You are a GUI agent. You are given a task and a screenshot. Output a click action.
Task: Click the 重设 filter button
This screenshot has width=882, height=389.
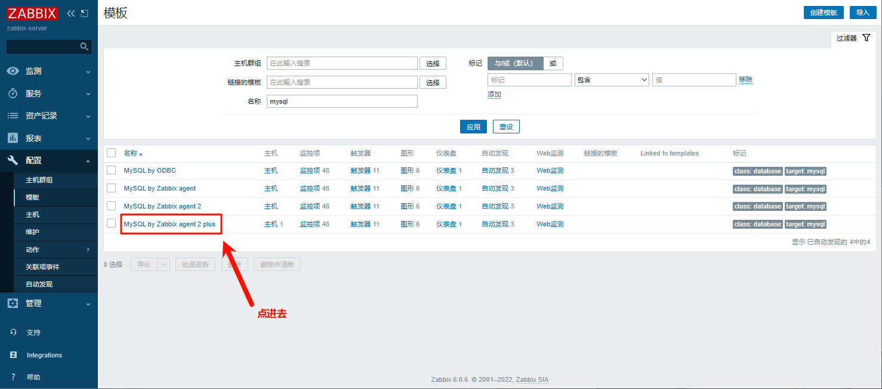tap(506, 127)
